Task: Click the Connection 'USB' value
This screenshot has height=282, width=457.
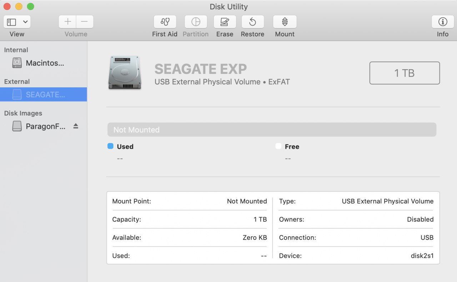Action: (x=427, y=237)
